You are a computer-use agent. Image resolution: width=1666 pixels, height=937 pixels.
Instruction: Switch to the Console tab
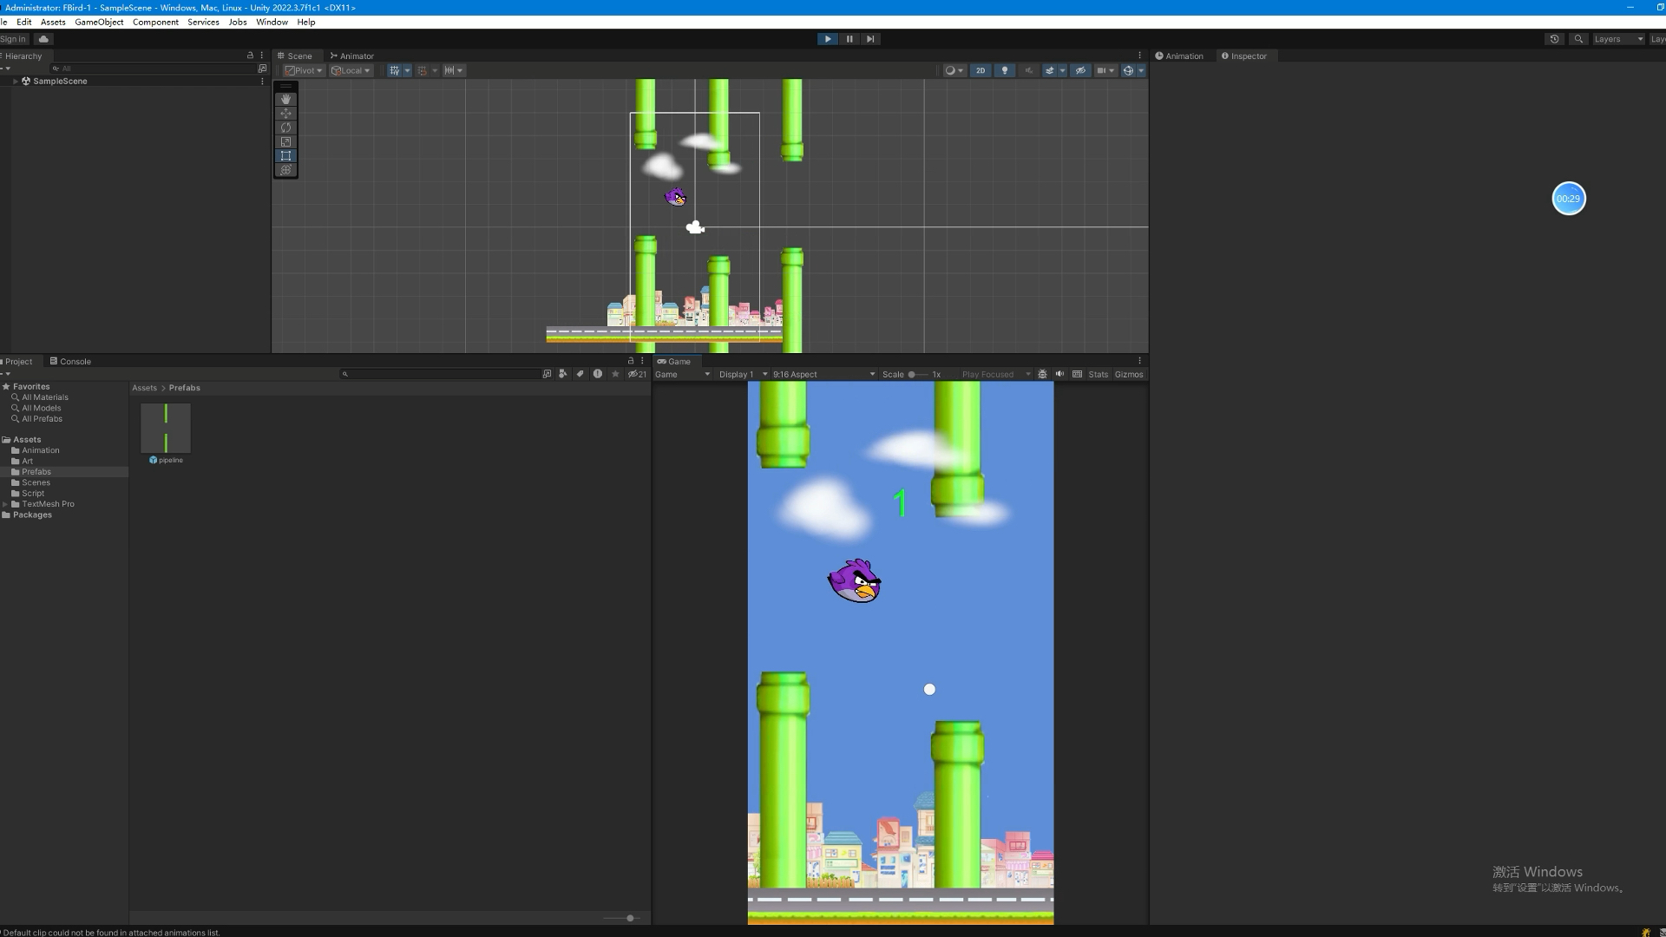(x=70, y=362)
